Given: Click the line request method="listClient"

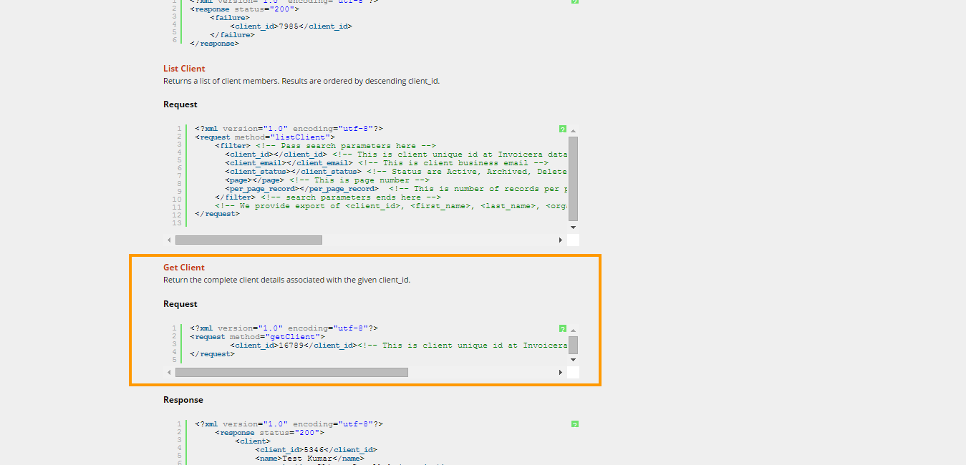Looking at the screenshot, I should (x=265, y=137).
